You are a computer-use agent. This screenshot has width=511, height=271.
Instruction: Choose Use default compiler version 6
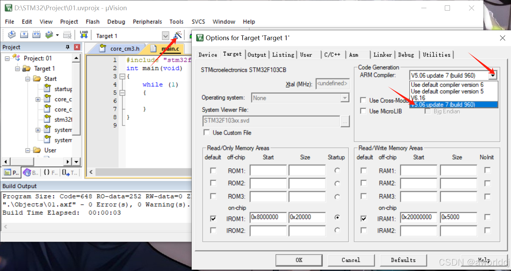pos(454,84)
